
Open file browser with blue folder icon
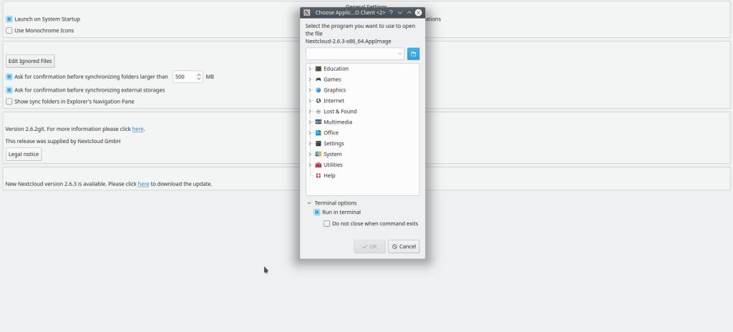(413, 54)
